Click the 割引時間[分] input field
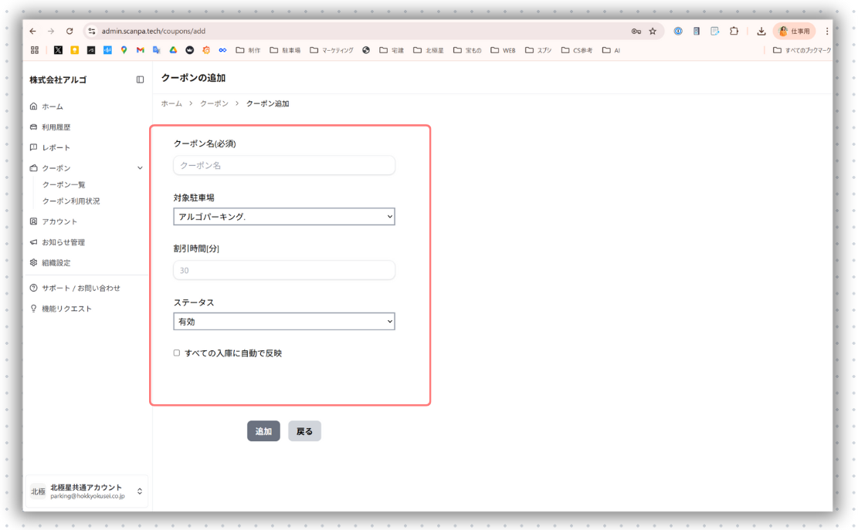Screen dimensions: 858x530 tap(284, 270)
